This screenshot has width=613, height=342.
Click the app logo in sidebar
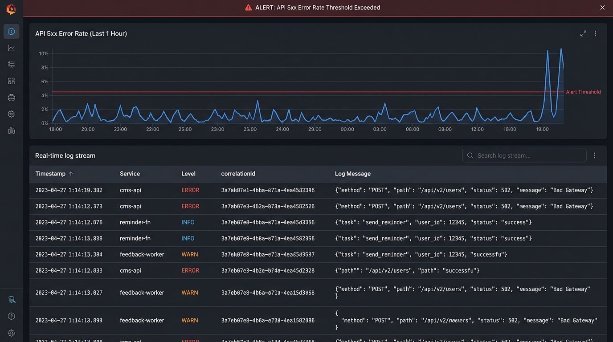pos(11,9)
